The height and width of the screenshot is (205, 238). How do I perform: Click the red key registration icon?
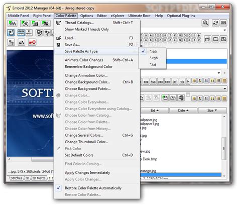pos(32,42)
